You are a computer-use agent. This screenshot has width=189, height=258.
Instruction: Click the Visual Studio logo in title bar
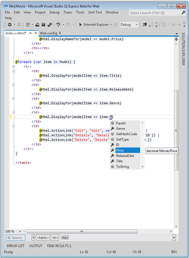(x=6, y=6)
